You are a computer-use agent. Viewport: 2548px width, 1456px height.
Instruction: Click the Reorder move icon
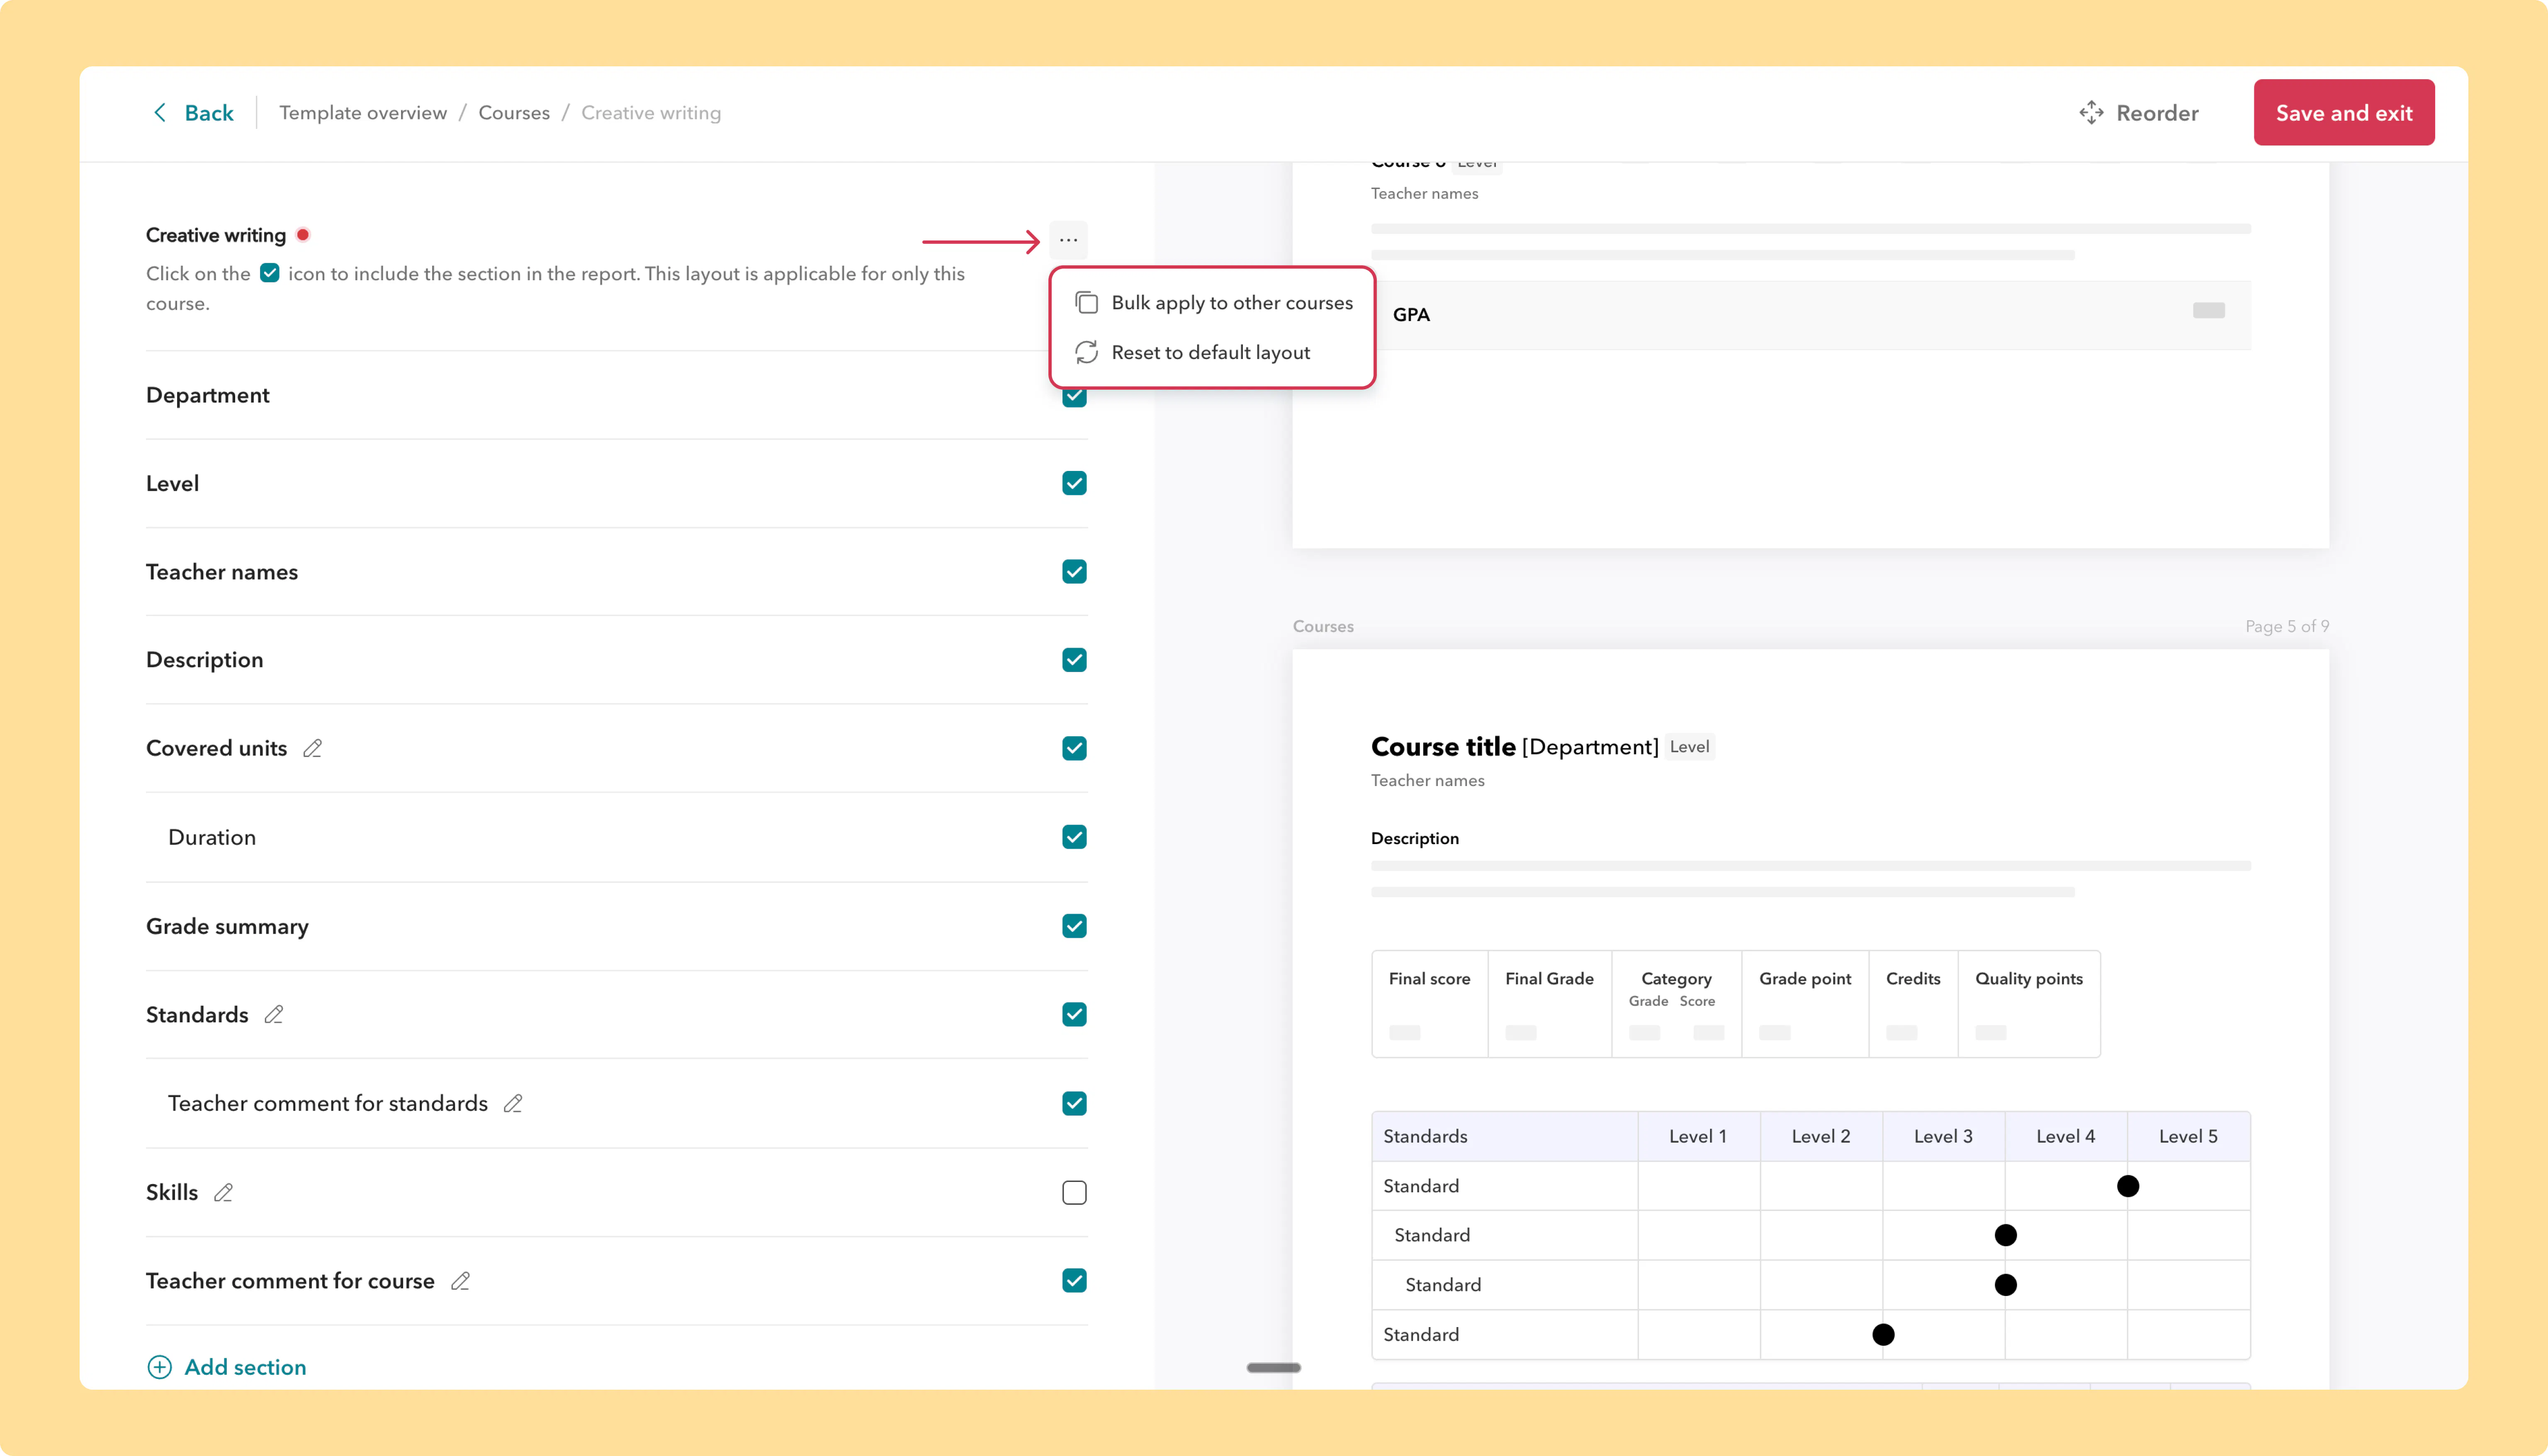[x=2091, y=113]
